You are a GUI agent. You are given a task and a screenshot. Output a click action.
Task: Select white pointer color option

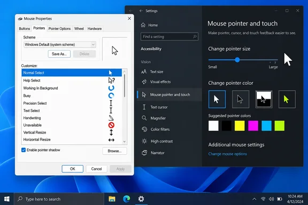coord(217,99)
